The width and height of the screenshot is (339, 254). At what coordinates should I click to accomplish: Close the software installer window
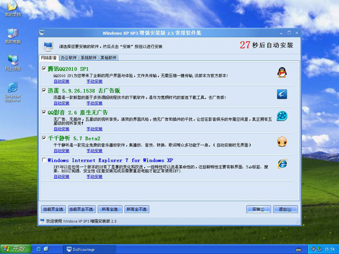pos(297,33)
